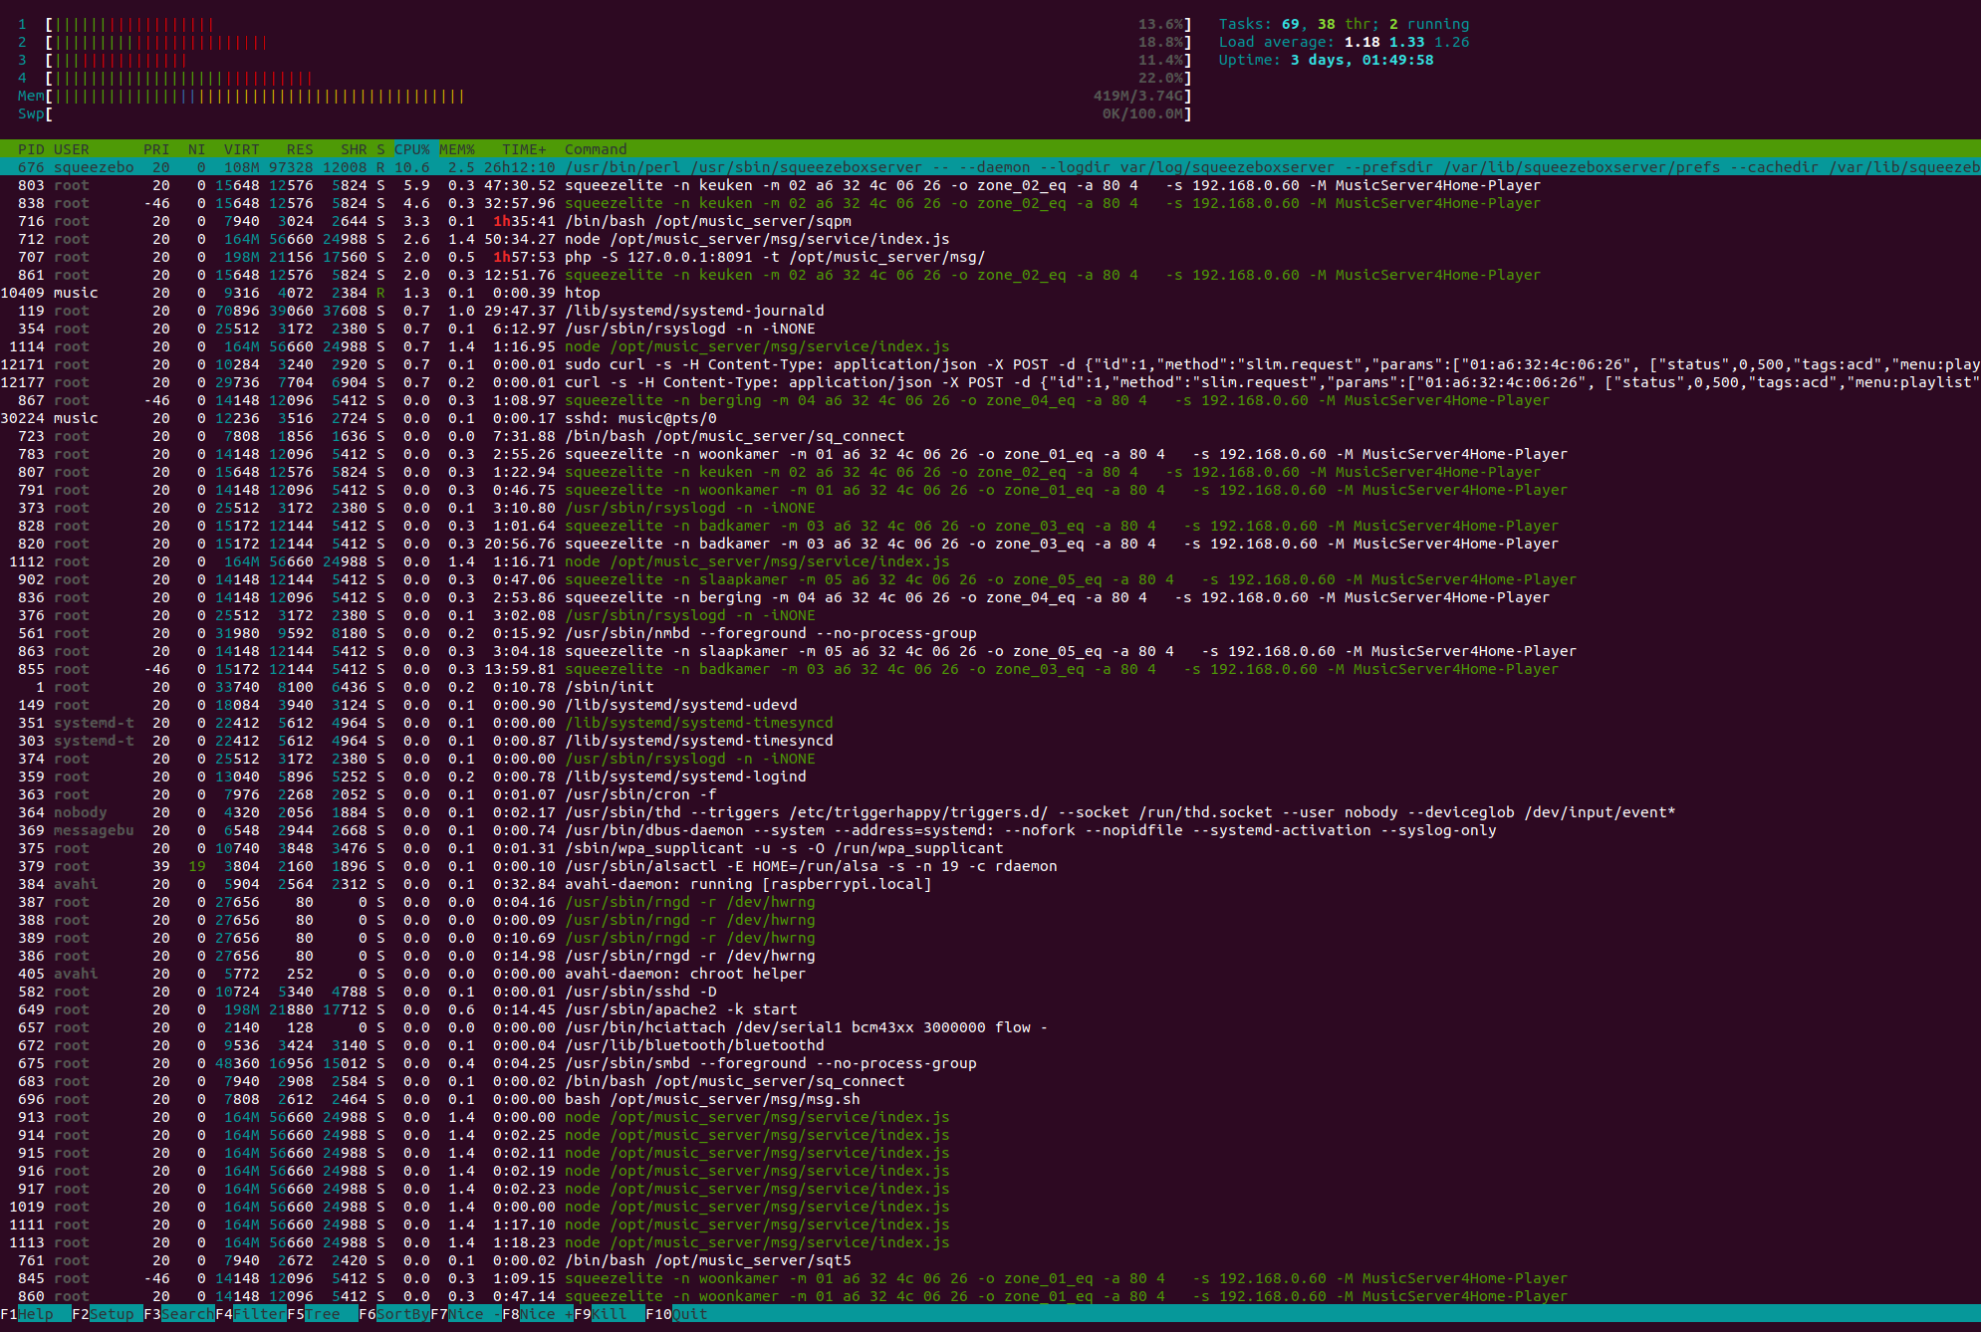Sort by MEM% column header
The height and width of the screenshot is (1332, 1981).
(x=457, y=149)
